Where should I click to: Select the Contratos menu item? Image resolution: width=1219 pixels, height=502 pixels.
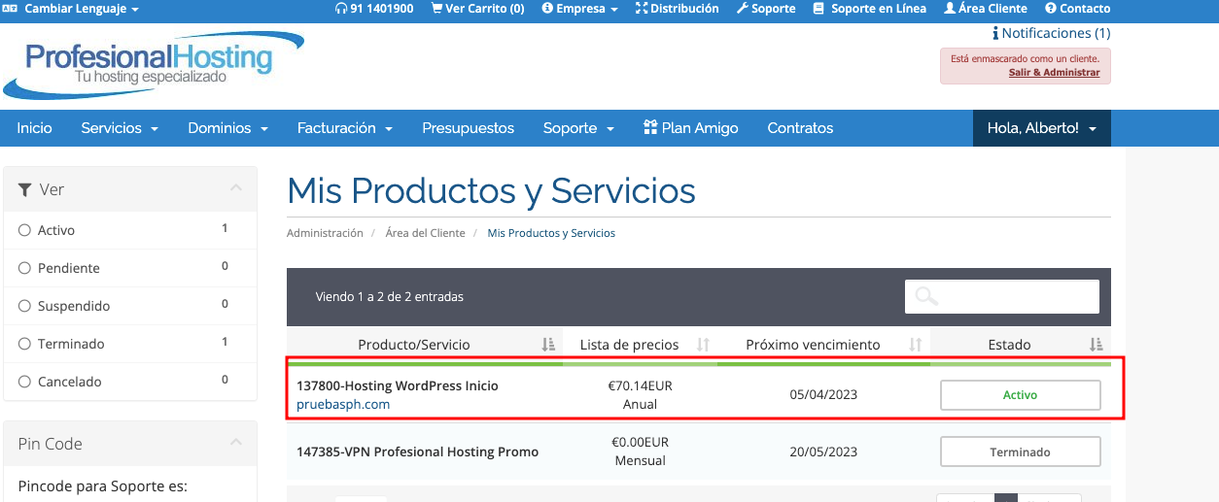pyautogui.click(x=800, y=128)
